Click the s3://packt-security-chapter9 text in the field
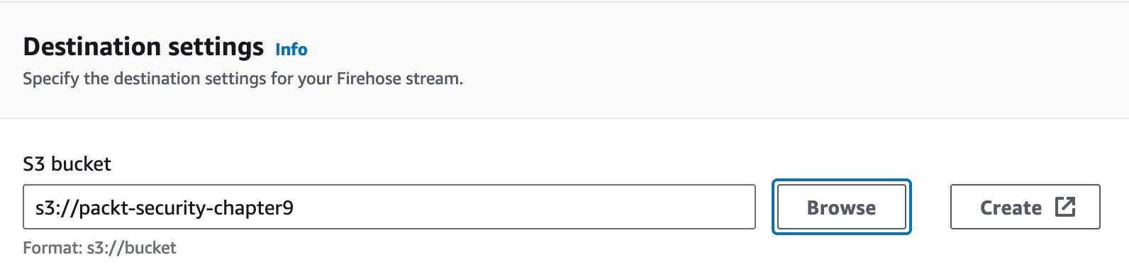The width and height of the screenshot is (1129, 279). pos(165,207)
